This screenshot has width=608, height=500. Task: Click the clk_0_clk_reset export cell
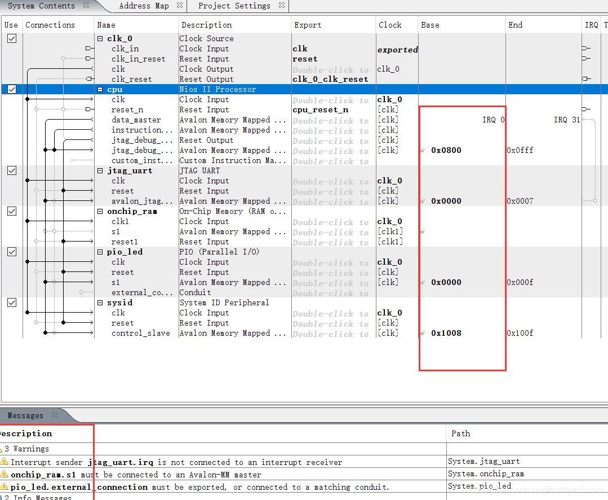(x=330, y=79)
